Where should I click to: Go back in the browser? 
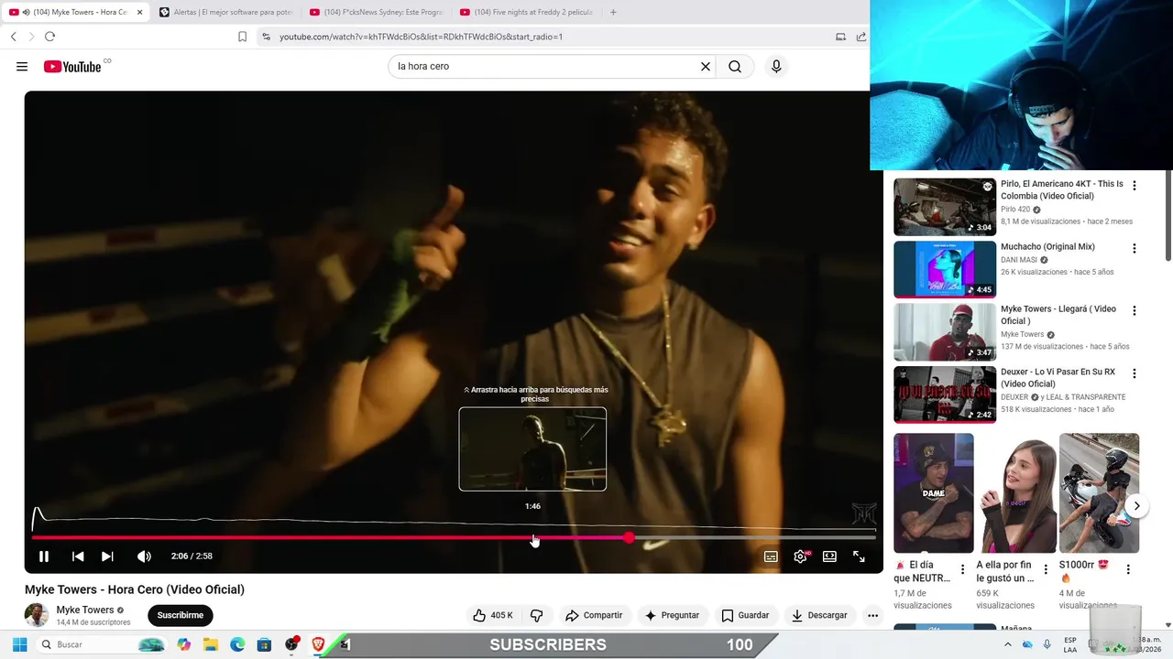[13, 37]
